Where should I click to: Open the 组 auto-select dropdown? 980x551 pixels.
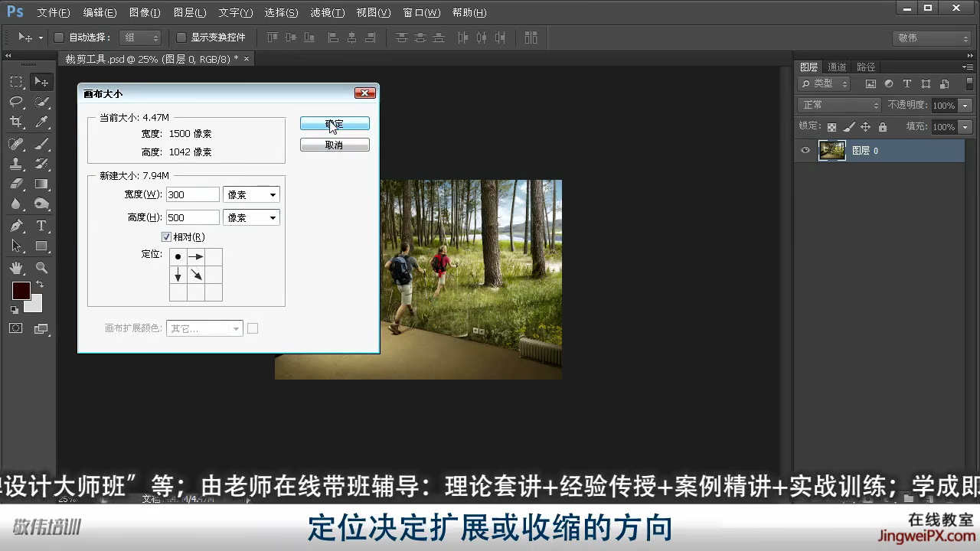point(140,37)
